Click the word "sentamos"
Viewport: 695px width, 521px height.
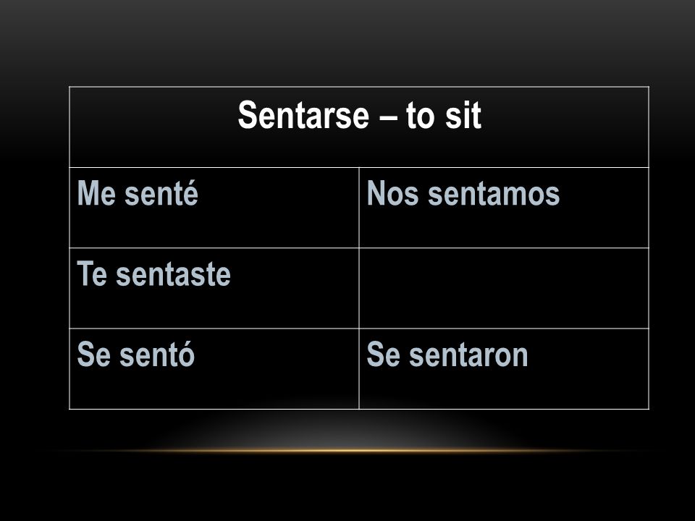(x=494, y=194)
